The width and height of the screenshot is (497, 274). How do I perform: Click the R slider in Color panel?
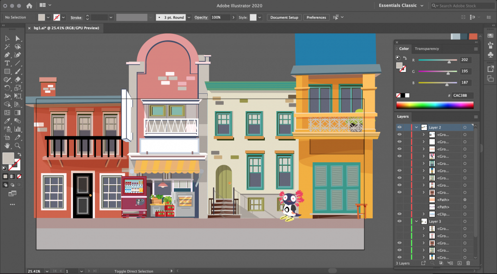[x=438, y=60]
